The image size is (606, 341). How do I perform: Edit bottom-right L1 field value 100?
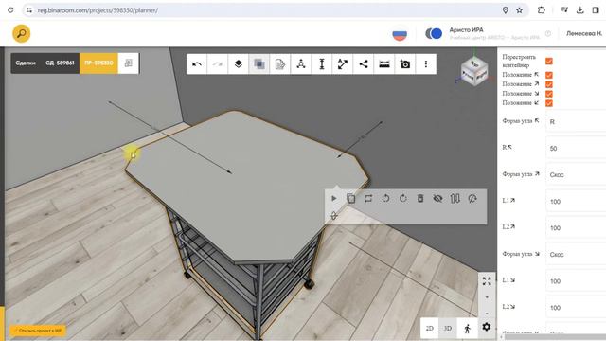point(576,281)
